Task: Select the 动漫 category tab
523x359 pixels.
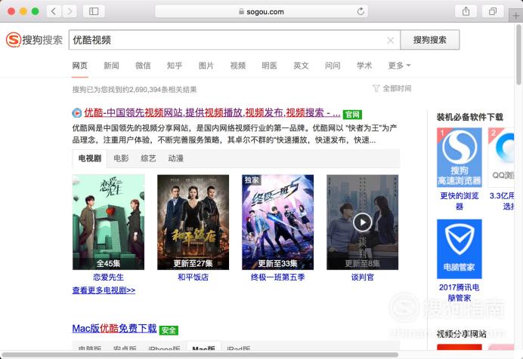Action: pos(176,158)
